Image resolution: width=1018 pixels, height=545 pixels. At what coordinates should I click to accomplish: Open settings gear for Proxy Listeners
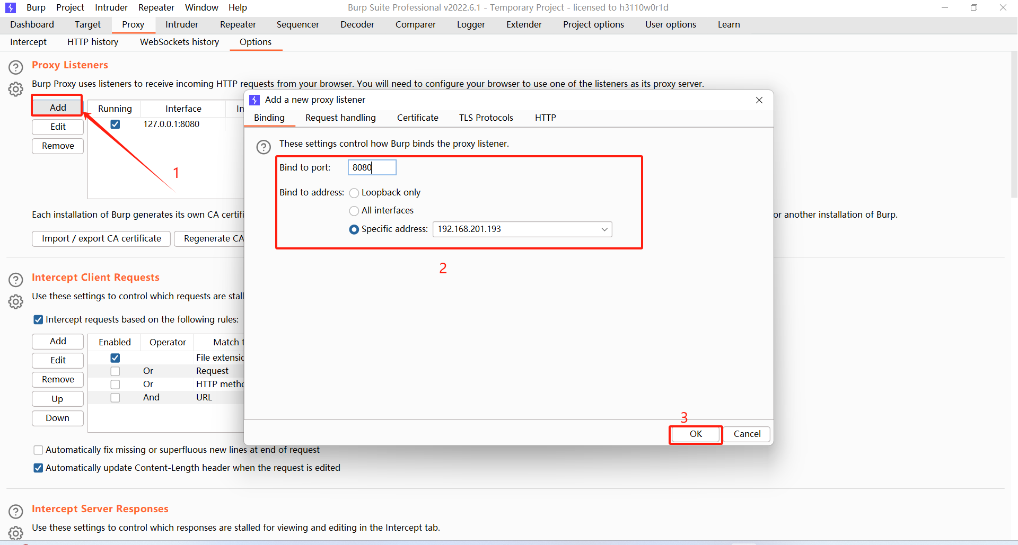[16, 89]
